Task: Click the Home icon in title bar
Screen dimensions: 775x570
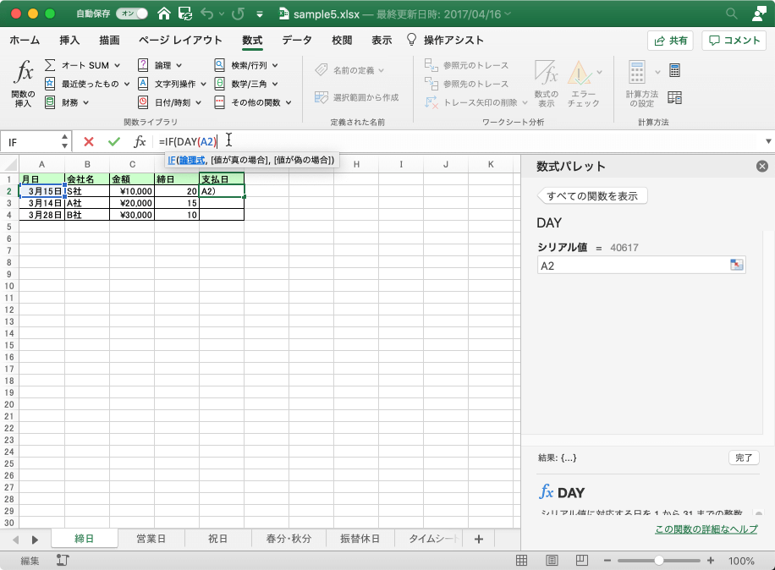Action: pyautogui.click(x=163, y=14)
